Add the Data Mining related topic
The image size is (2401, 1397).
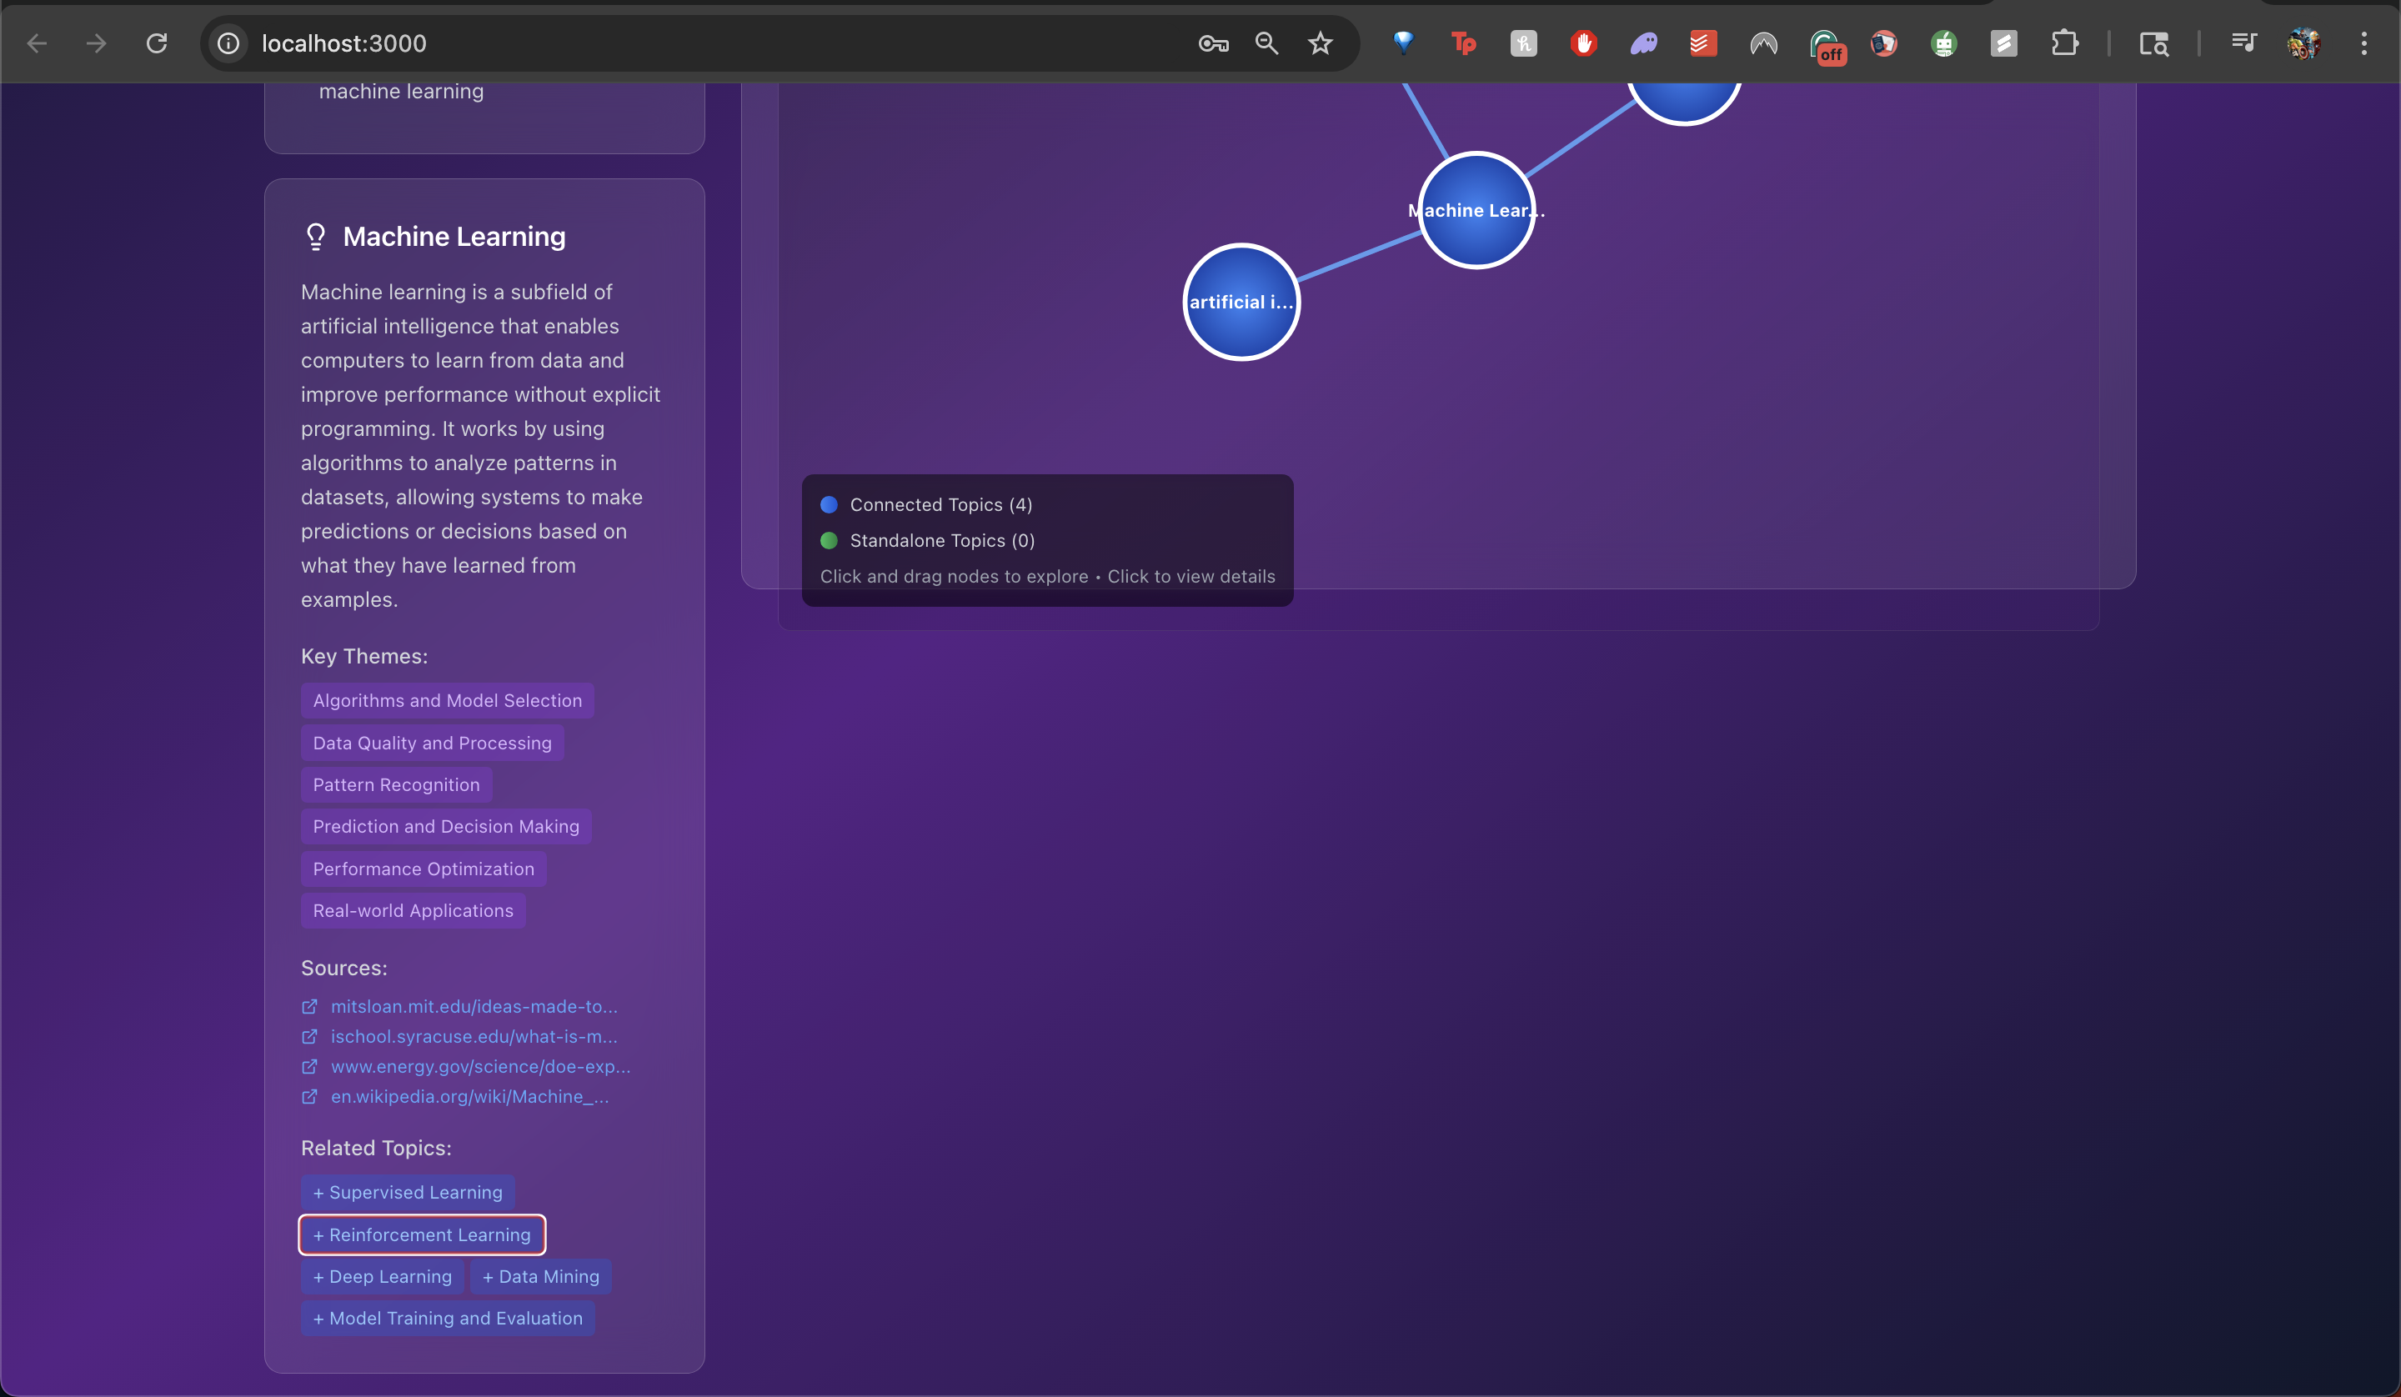pos(540,1276)
